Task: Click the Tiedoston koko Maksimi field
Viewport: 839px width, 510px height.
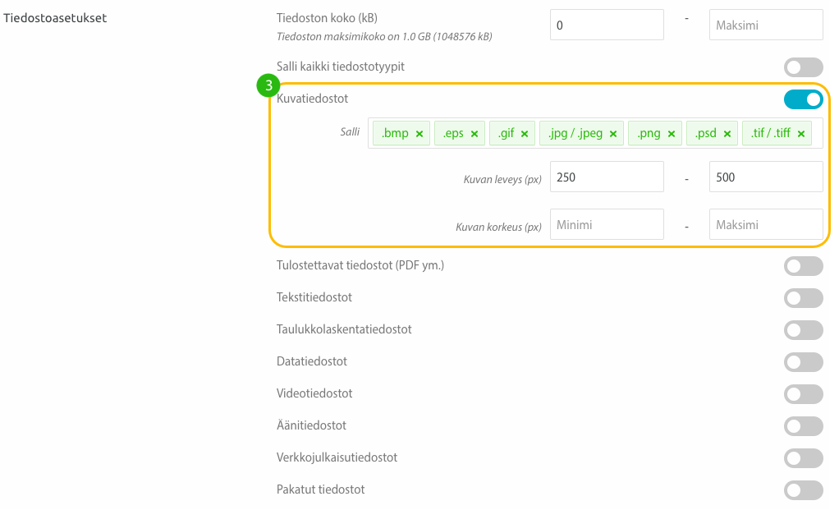Action: 766,25
